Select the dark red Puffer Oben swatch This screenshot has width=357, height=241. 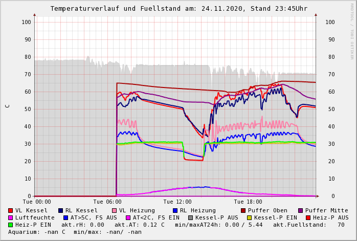click(x=243, y=210)
